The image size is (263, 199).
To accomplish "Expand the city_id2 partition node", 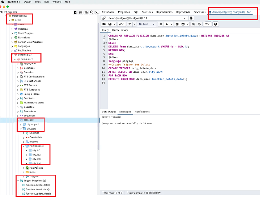I will pos(26,155).
